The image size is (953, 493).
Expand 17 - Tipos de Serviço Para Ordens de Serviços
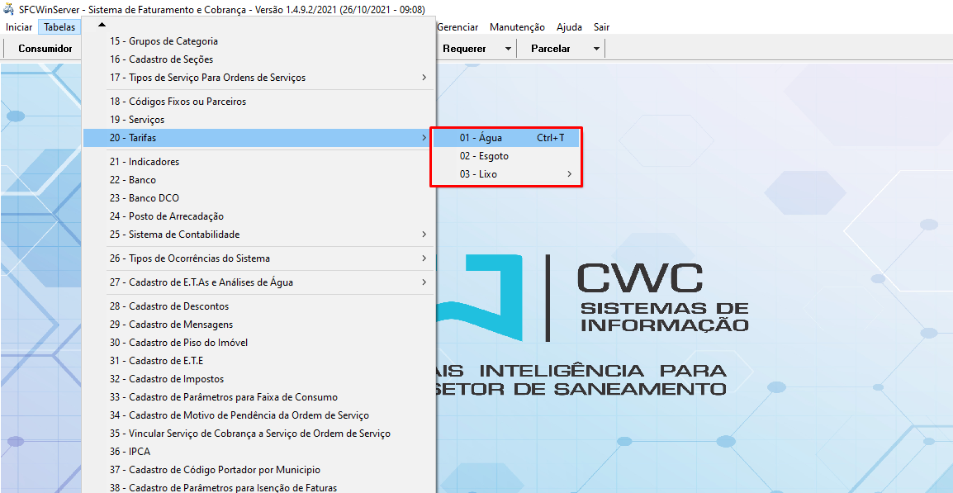pyautogui.click(x=259, y=78)
